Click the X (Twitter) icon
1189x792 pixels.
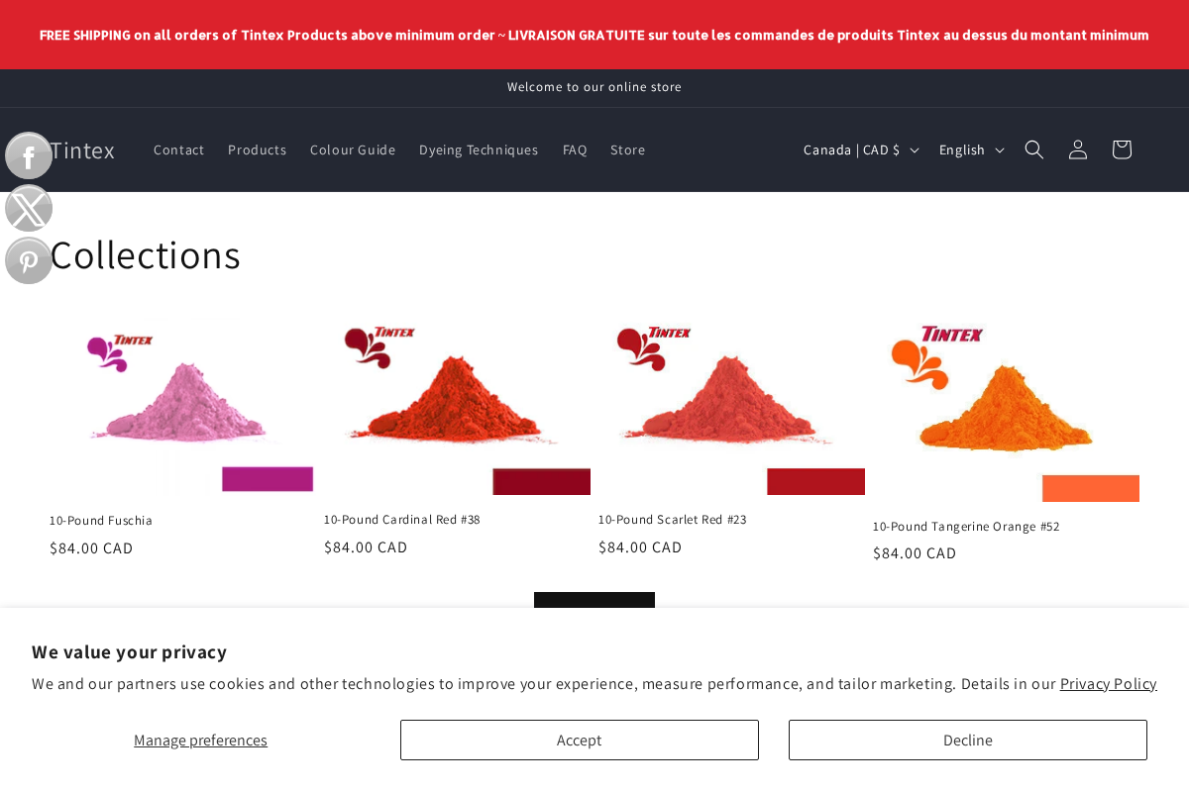tap(28, 208)
